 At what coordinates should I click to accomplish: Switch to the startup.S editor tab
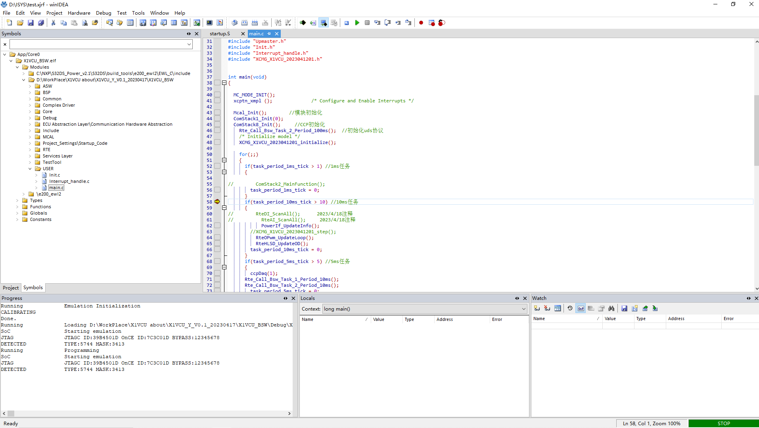(220, 34)
